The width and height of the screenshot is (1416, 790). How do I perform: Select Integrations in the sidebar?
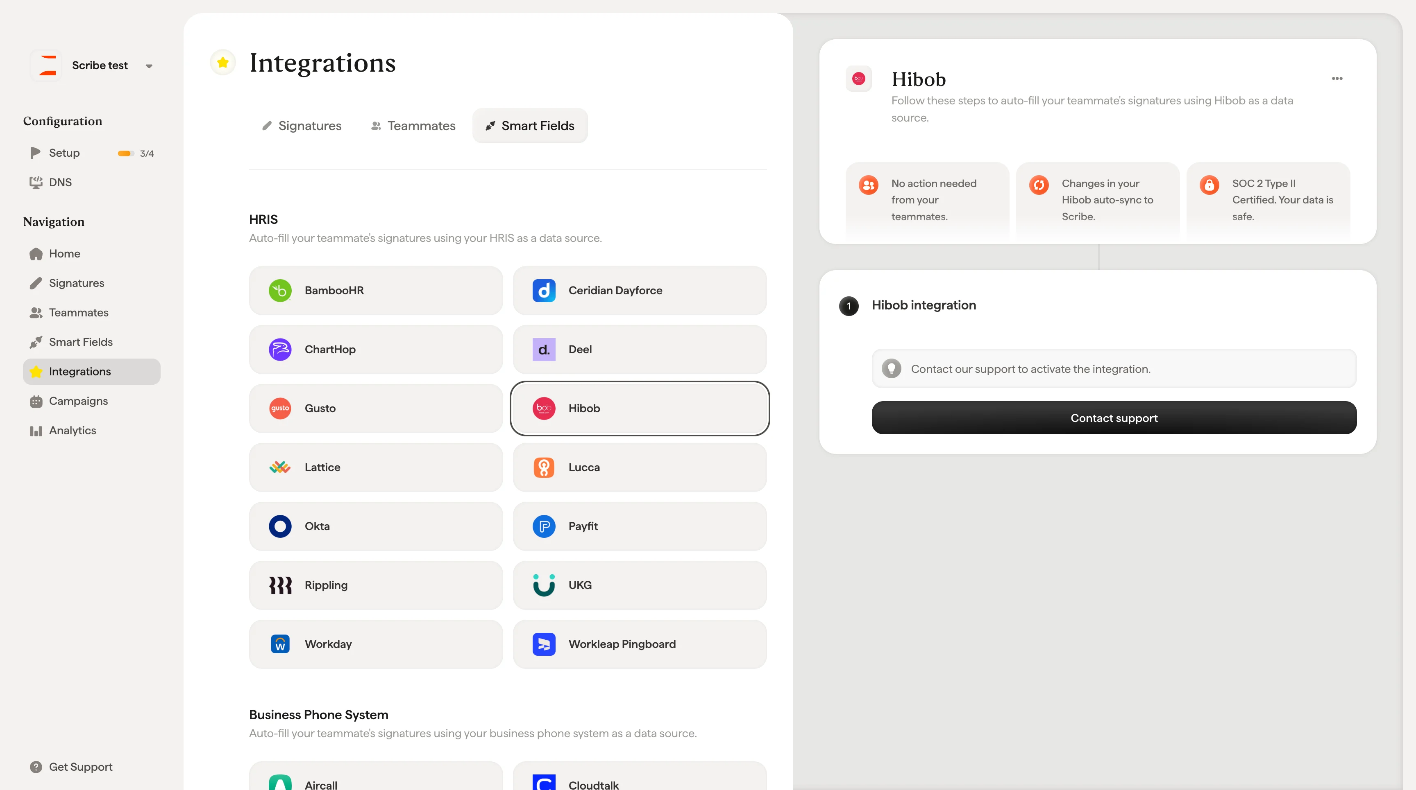(91, 372)
